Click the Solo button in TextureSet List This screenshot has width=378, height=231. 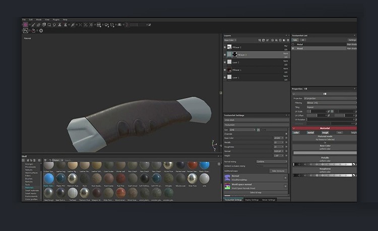point(295,40)
